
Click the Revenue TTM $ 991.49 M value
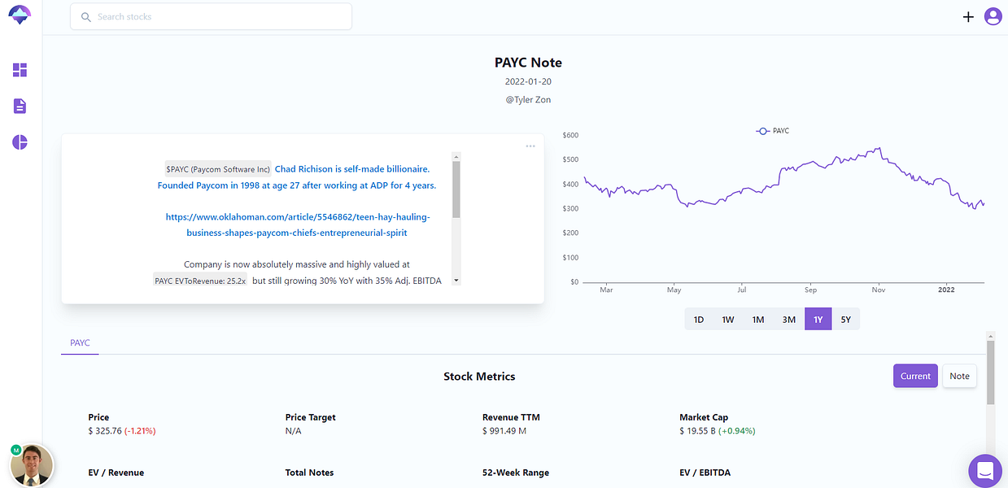(504, 431)
